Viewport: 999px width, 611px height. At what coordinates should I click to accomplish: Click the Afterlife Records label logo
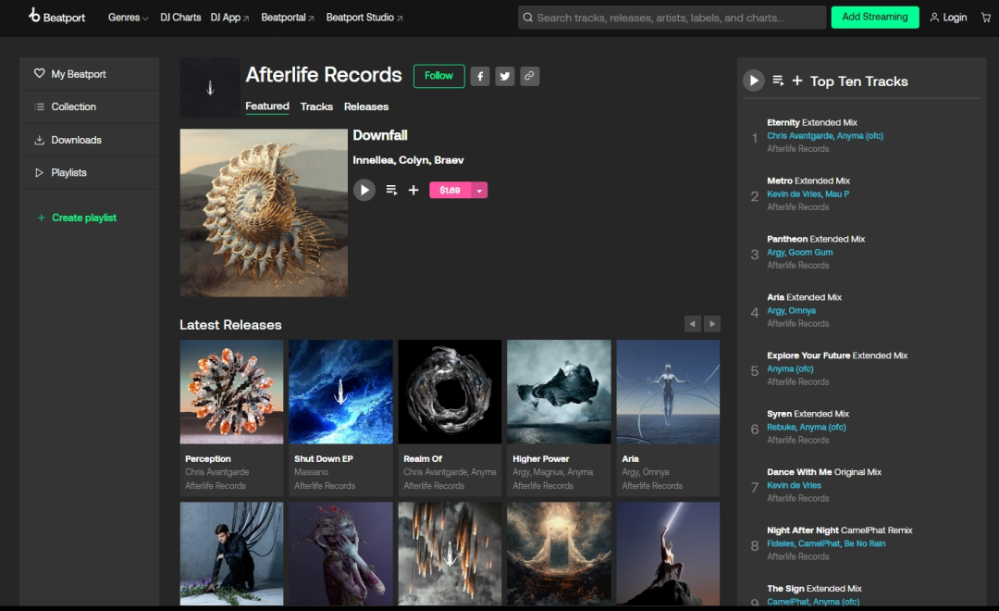tap(210, 87)
